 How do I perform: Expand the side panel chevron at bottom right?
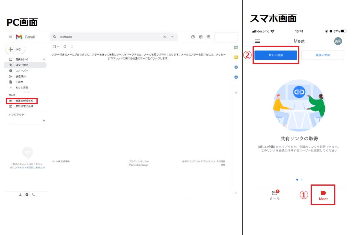[x=235, y=193]
